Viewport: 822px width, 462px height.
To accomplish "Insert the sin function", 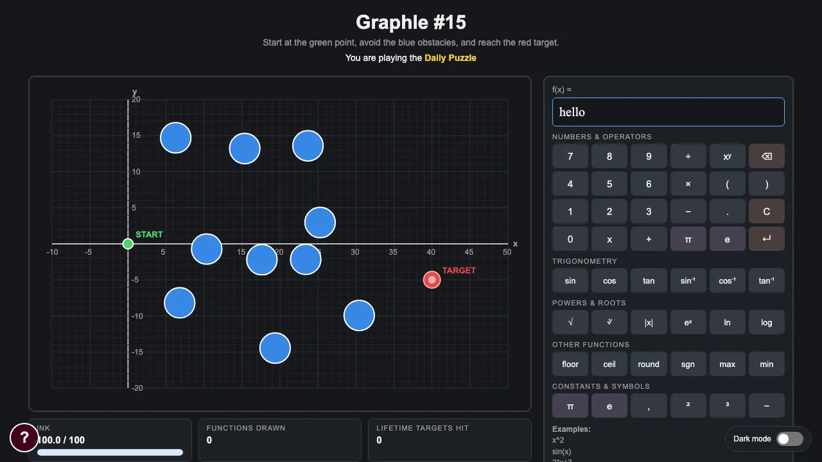I will point(570,280).
